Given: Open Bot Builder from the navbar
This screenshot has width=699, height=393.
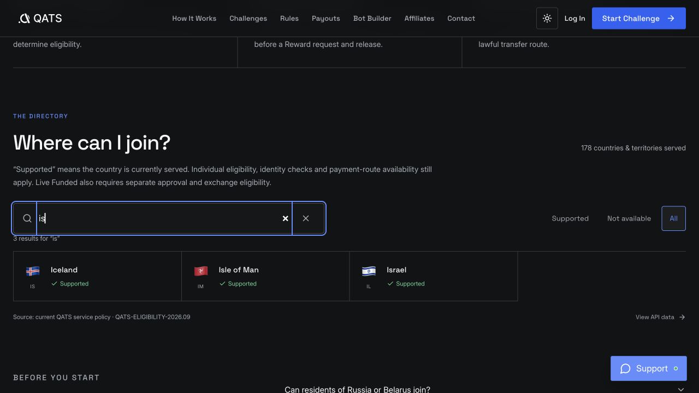Looking at the screenshot, I should 372,19.
